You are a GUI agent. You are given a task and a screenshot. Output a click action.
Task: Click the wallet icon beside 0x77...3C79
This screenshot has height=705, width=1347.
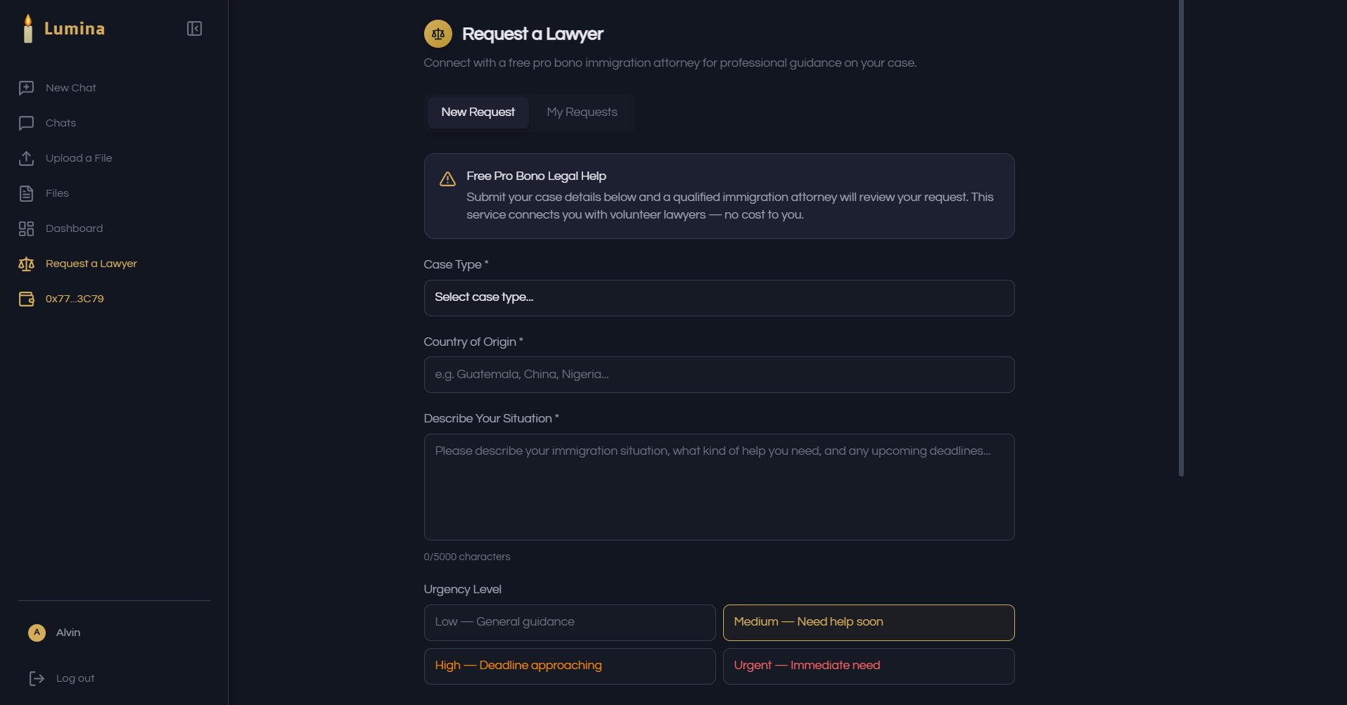pyautogui.click(x=26, y=299)
